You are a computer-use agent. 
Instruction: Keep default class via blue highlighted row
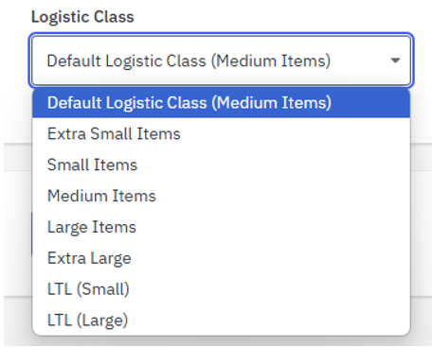click(x=221, y=103)
